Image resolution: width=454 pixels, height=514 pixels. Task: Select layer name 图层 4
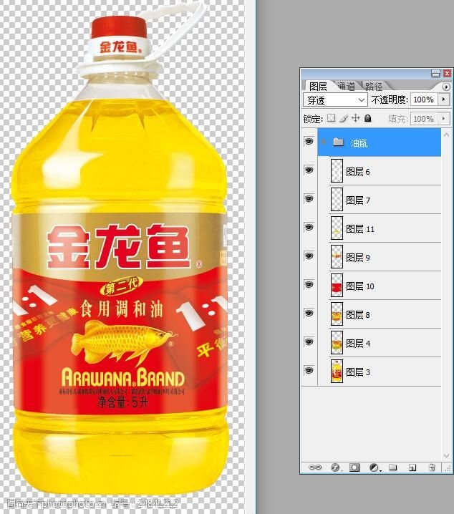(x=358, y=343)
